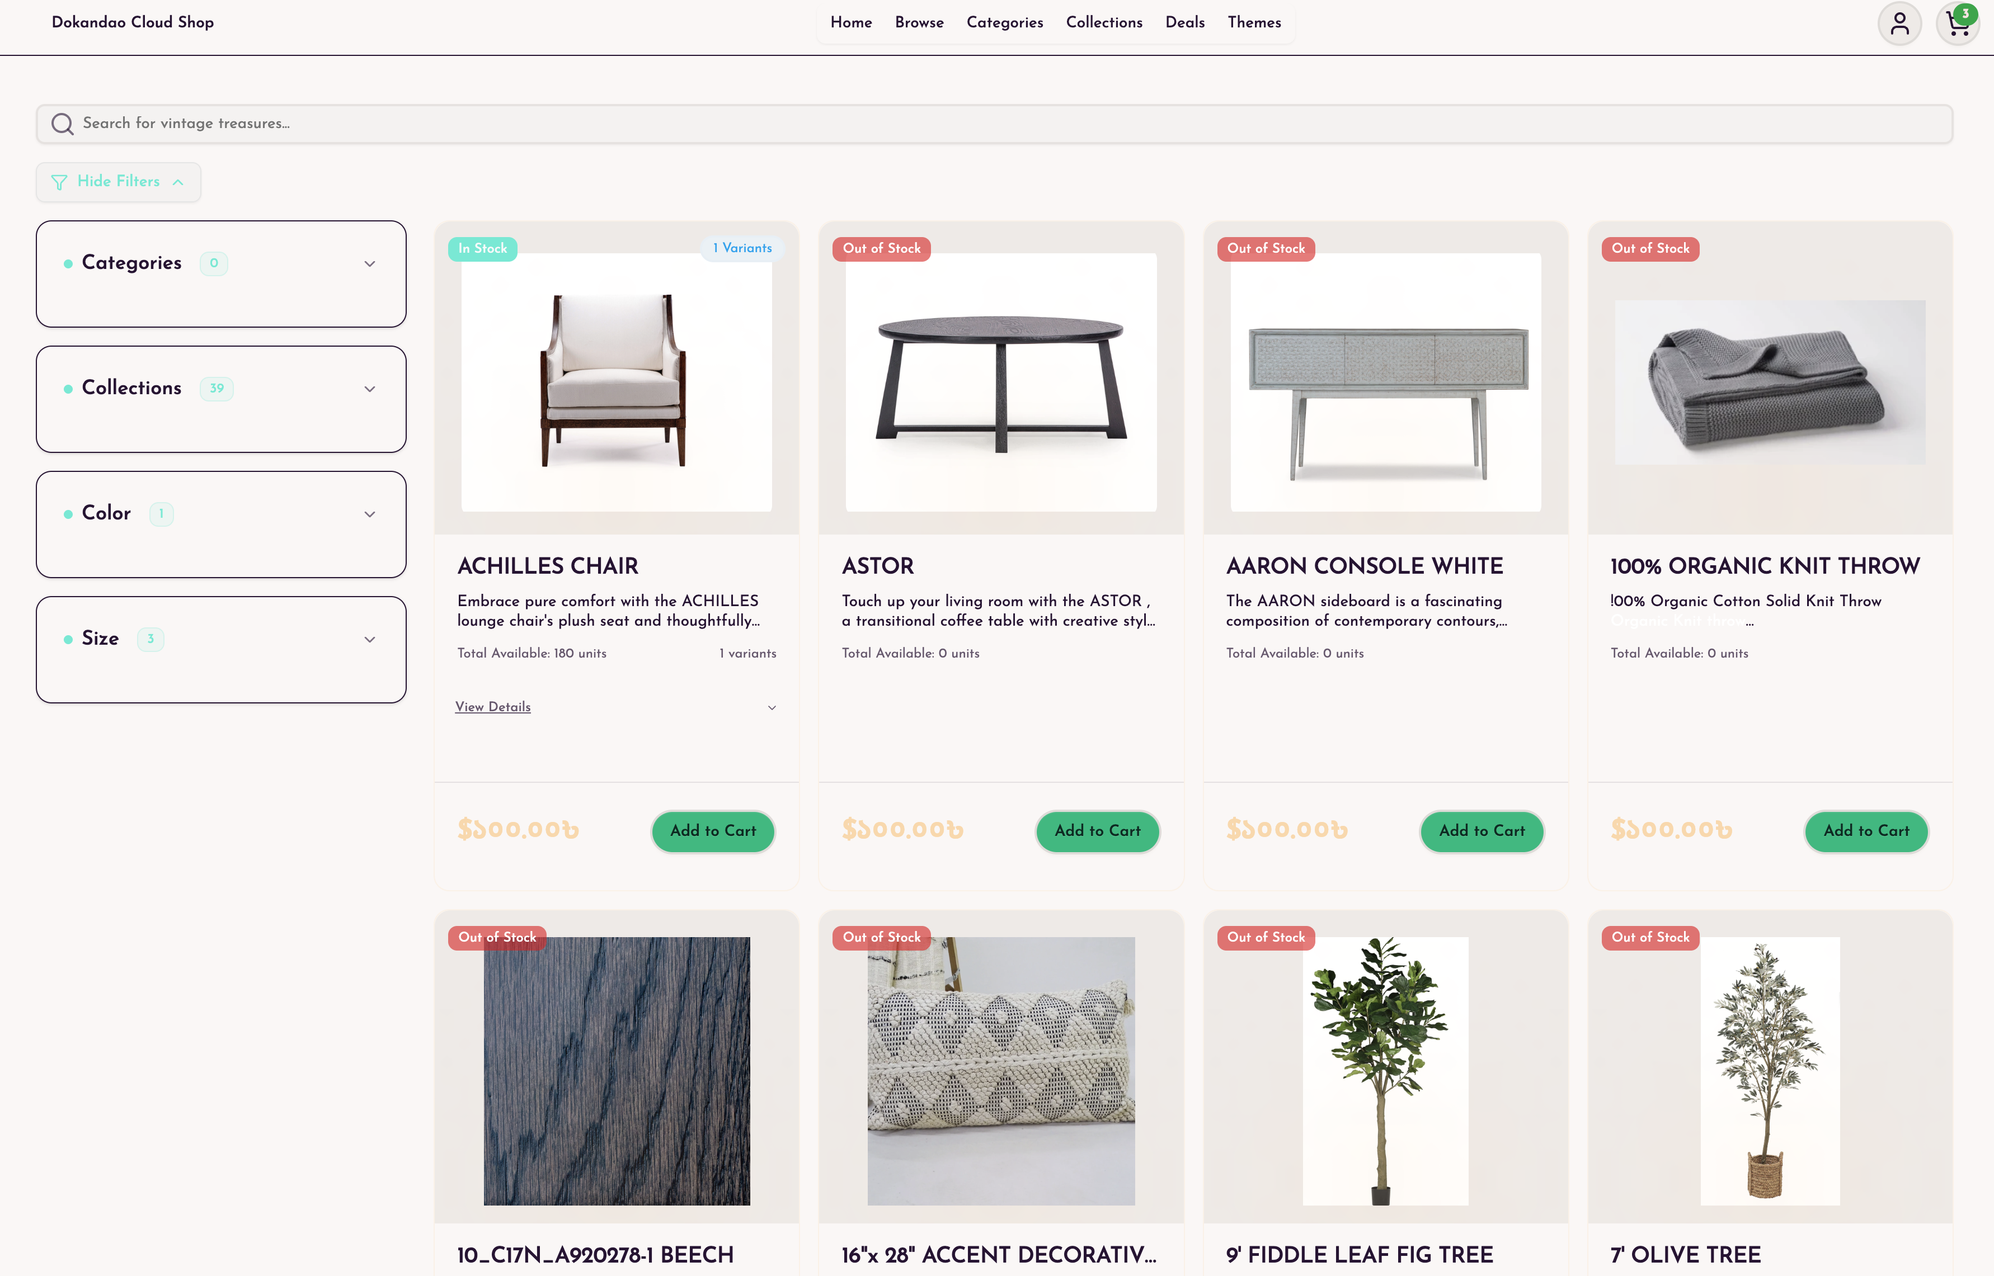The height and width of the screenshot is (1276, 1994).
Task: Expand View Details chevron on Achilles Chair
Action: pyautogui.click(x=772, y=707)
